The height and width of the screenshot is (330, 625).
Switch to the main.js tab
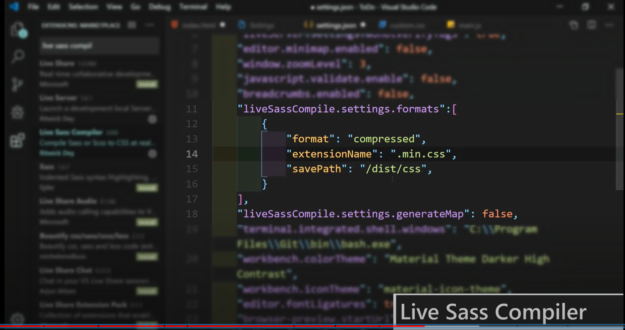[x=469, y=26]
